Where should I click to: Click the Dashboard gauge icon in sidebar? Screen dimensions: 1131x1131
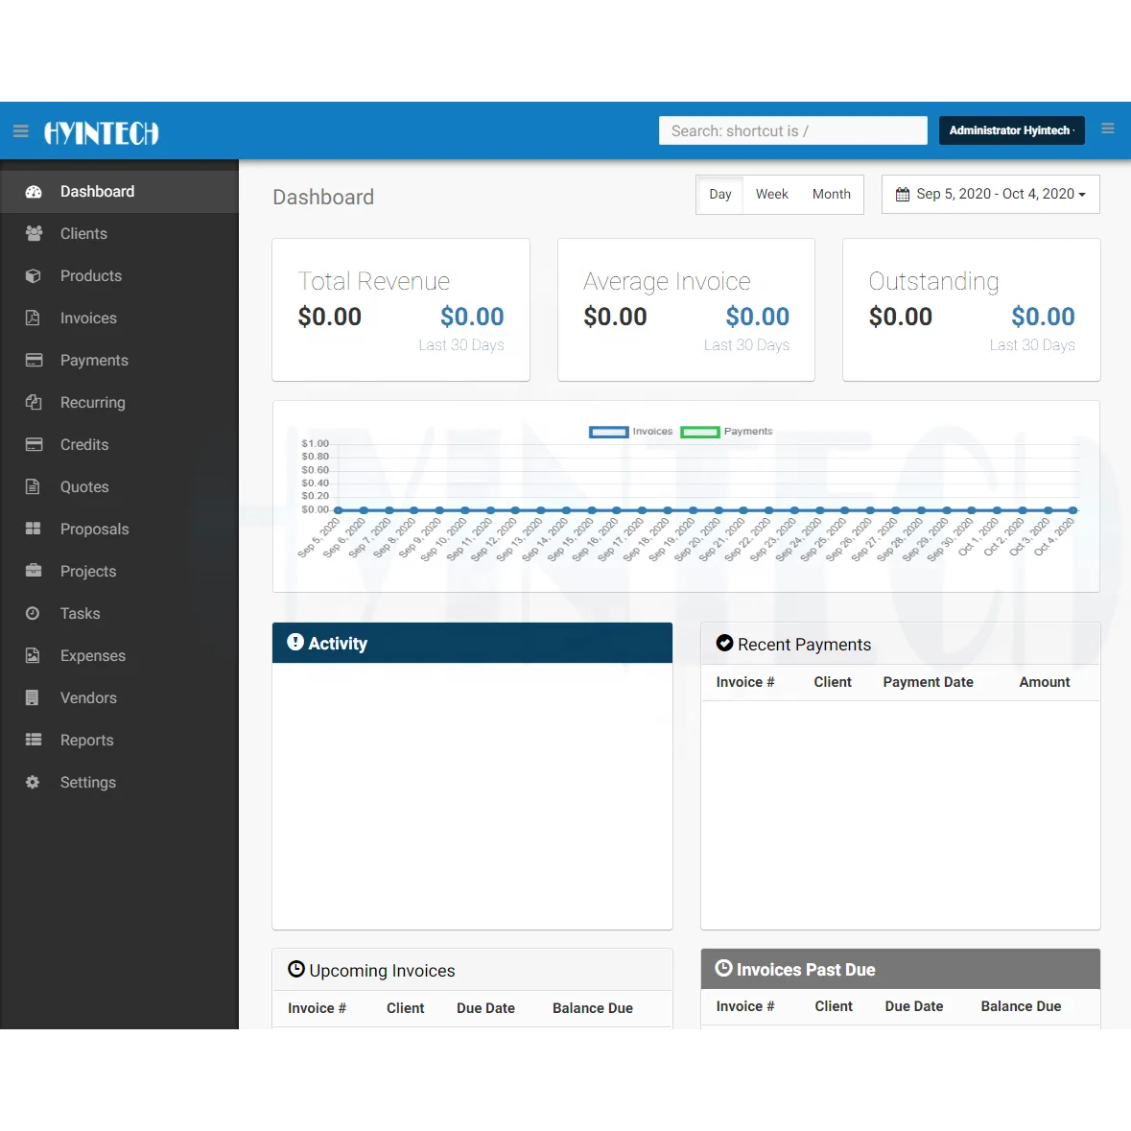(x=34, y=192)
